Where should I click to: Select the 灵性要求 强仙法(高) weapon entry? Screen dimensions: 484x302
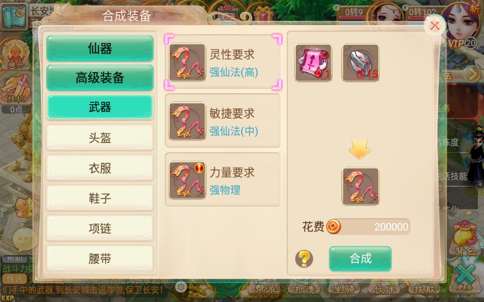[223, 62]
